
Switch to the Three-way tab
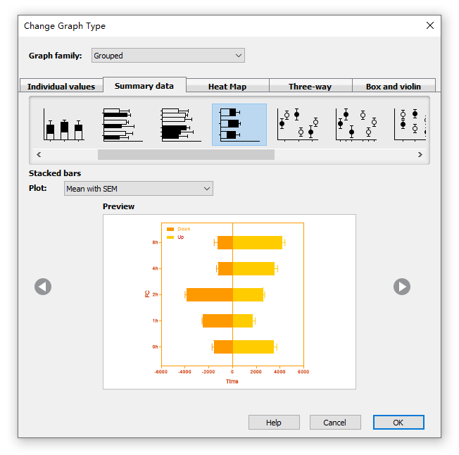pos(310,87)
